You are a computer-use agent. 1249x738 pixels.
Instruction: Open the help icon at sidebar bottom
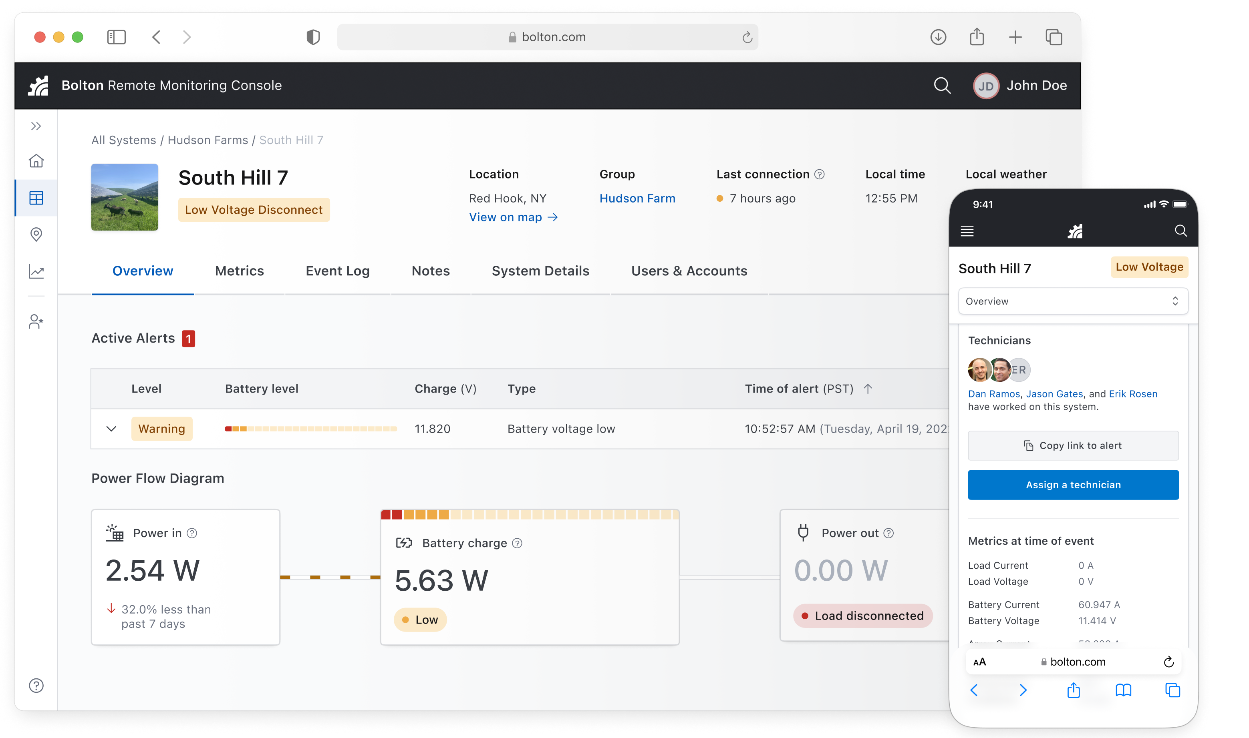(x=36, y=685)
